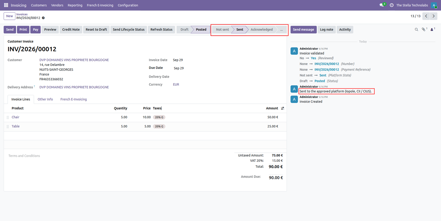The width and height of the screenshot is (441, 221).
Task: Go to the next record arrow
Action: (434, 16)
